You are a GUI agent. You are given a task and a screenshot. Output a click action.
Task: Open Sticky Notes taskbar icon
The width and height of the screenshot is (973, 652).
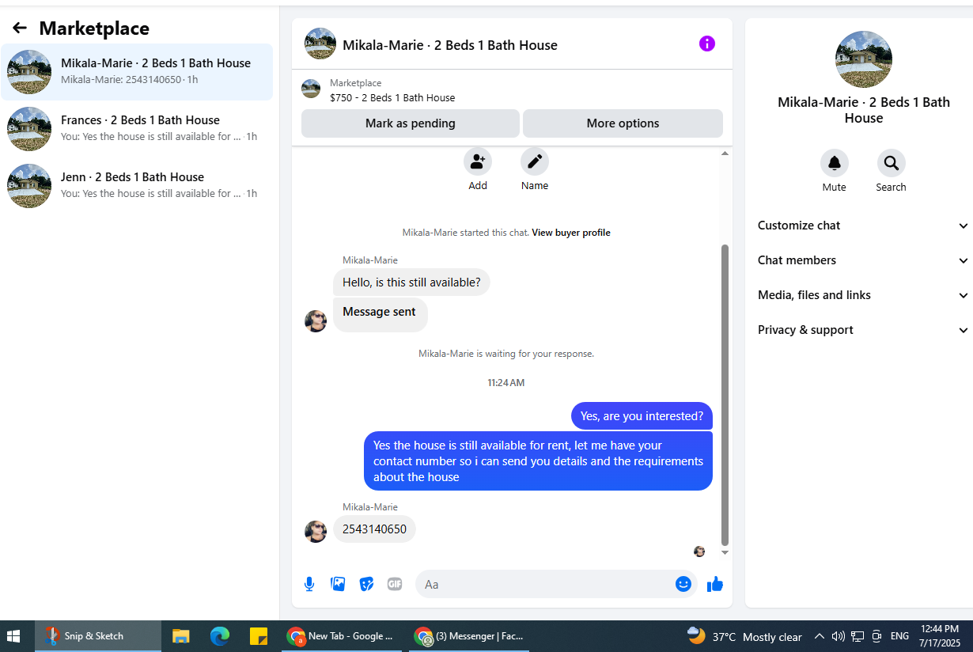click(x=259, y=636)
